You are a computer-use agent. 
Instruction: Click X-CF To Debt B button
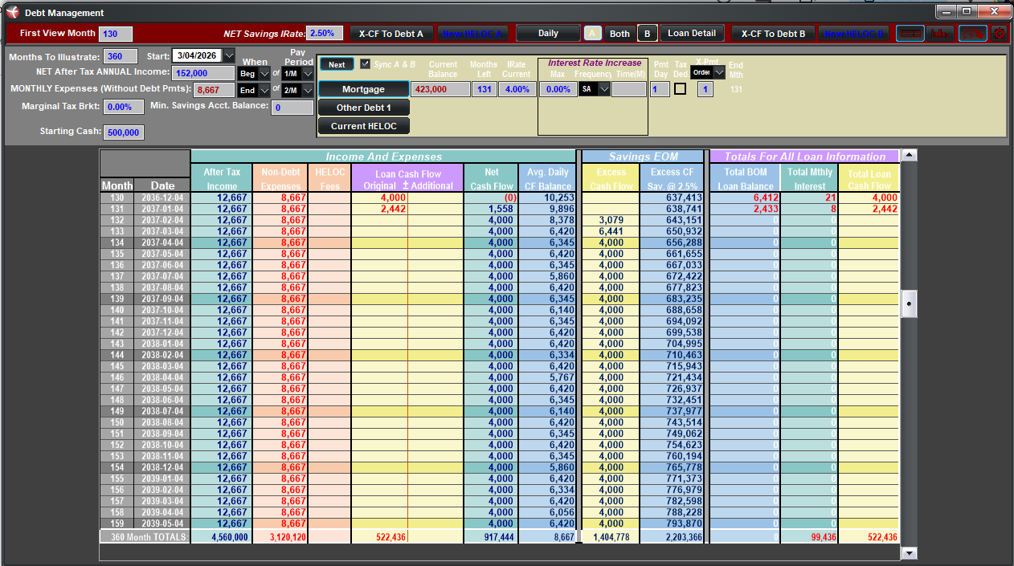pos(773,33)
